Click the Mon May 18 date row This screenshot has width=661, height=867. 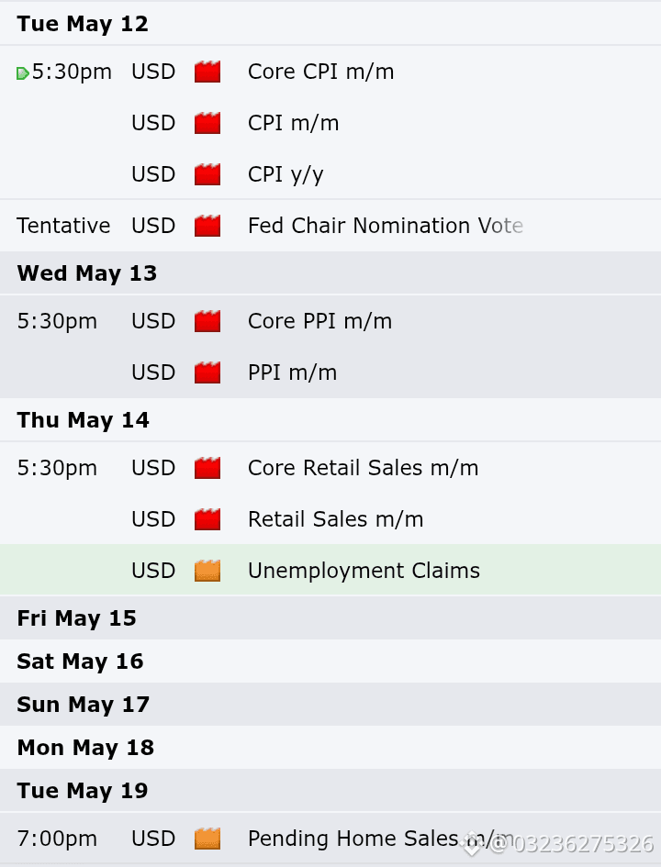pyautogui.click(x=330, y=748)
